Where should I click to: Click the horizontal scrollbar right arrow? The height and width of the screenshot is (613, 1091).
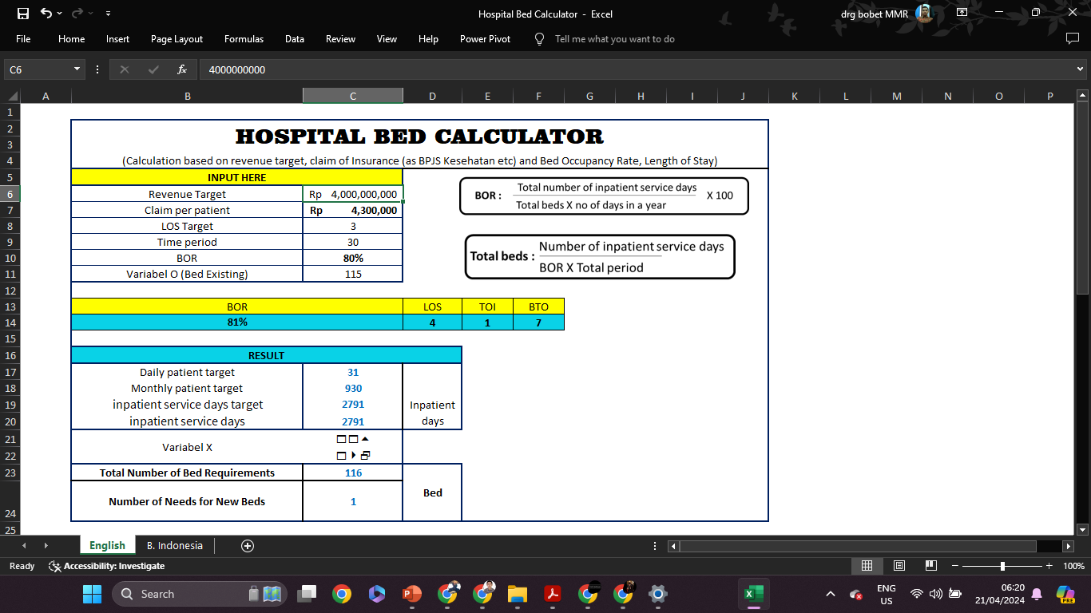pyautogui.click(x=1069, y=546)
